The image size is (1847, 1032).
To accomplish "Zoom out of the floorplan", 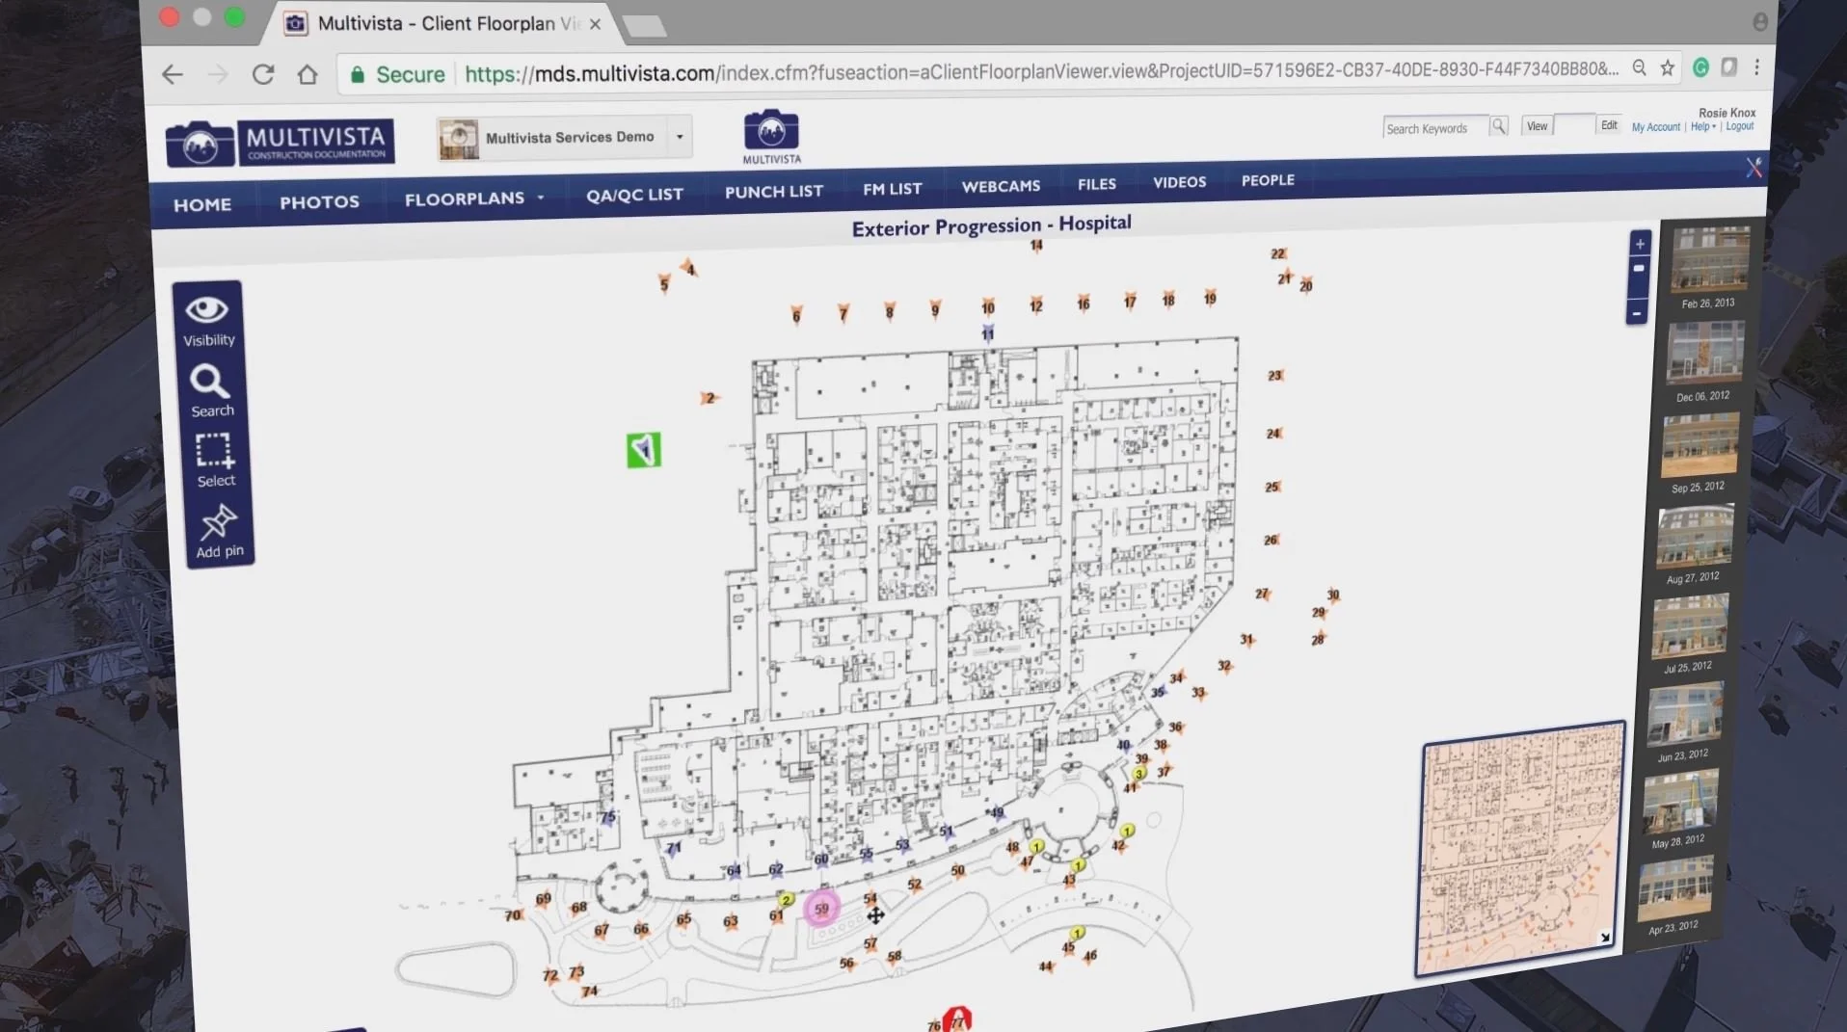I will click(x=1637, y=313).
